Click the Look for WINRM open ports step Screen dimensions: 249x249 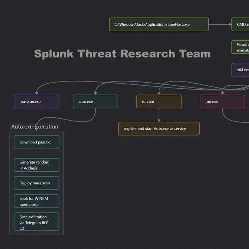(36, 201)
